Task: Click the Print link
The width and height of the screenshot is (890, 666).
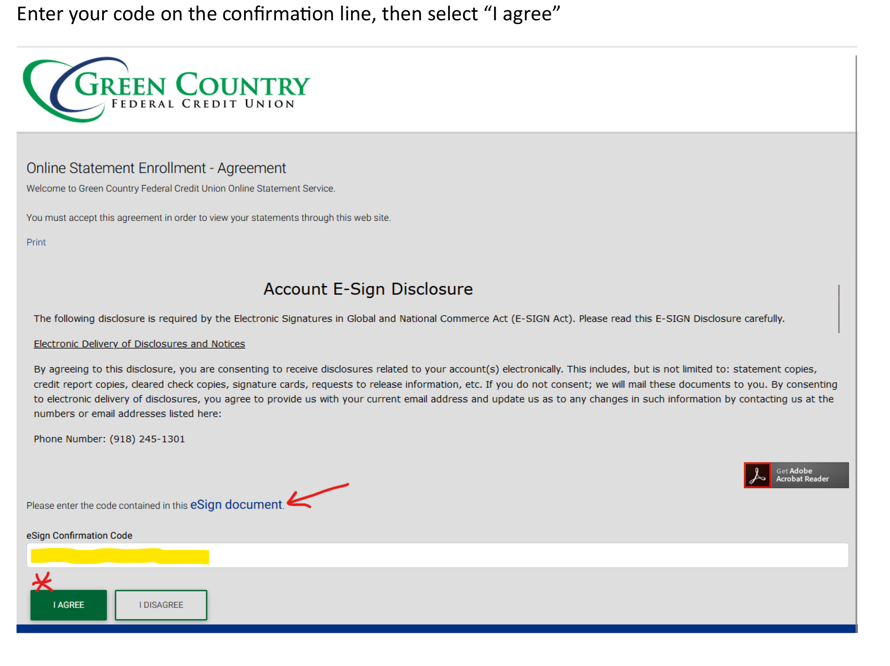Action: [36, 242]
